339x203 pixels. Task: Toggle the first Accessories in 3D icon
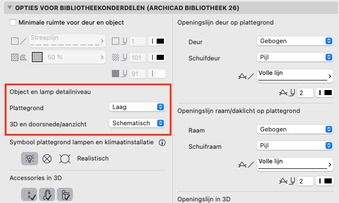pos(29,195)
